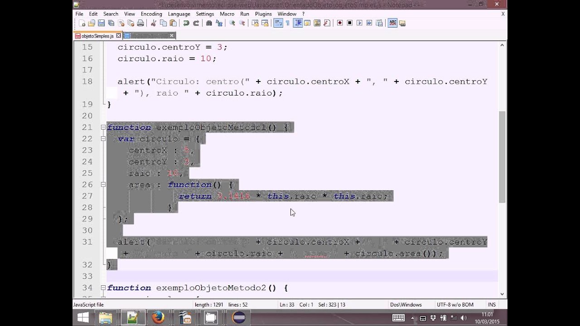Cut selection with the scissors icon
Screen dimensions: 580x326
tap(154, 23)
